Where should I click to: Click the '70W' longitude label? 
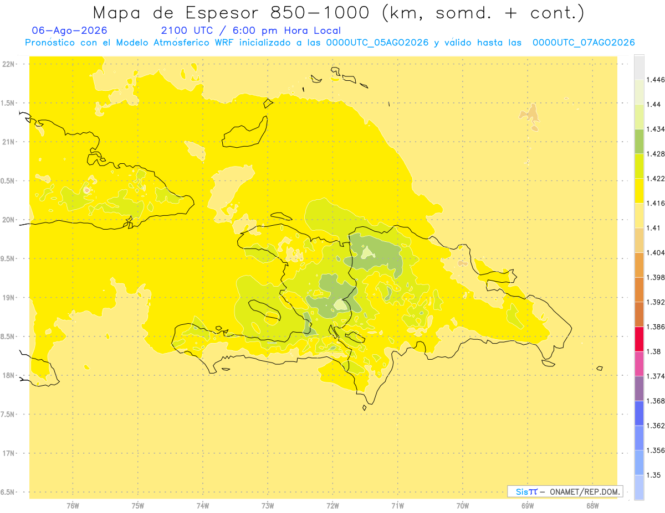tap(463, 505)
